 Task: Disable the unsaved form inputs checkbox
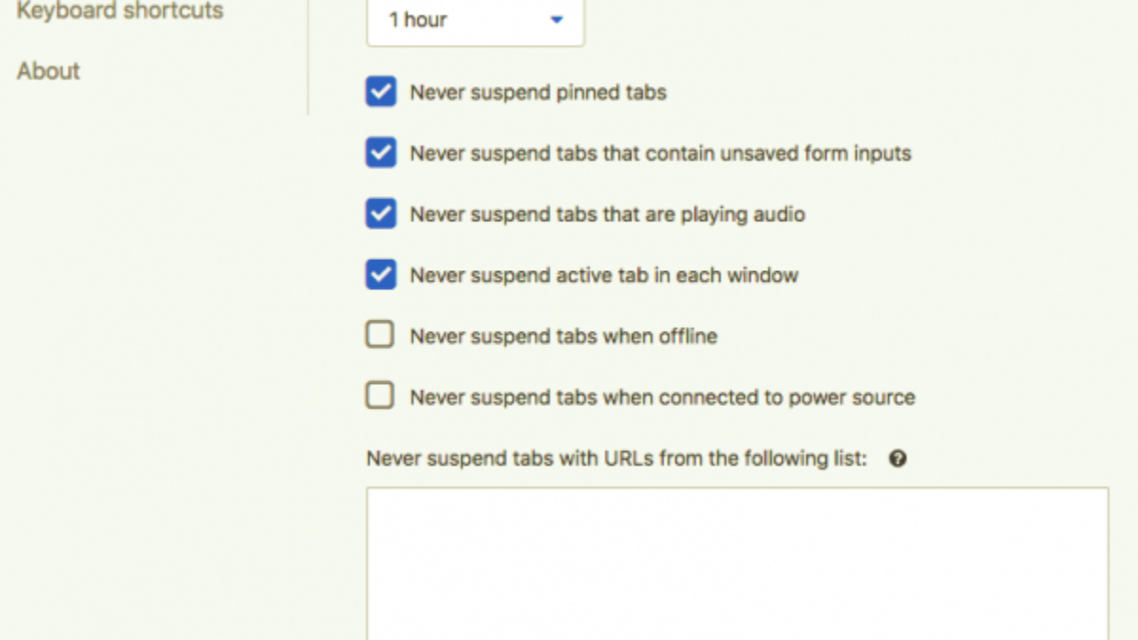[380, 154]
